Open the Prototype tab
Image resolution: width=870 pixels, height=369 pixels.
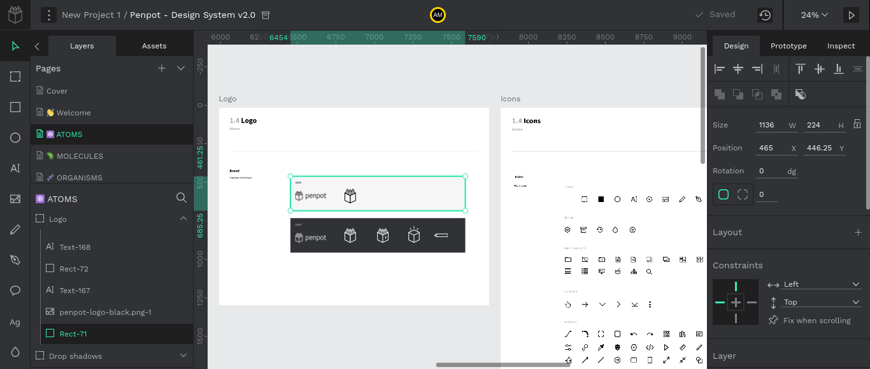point(788,46)
